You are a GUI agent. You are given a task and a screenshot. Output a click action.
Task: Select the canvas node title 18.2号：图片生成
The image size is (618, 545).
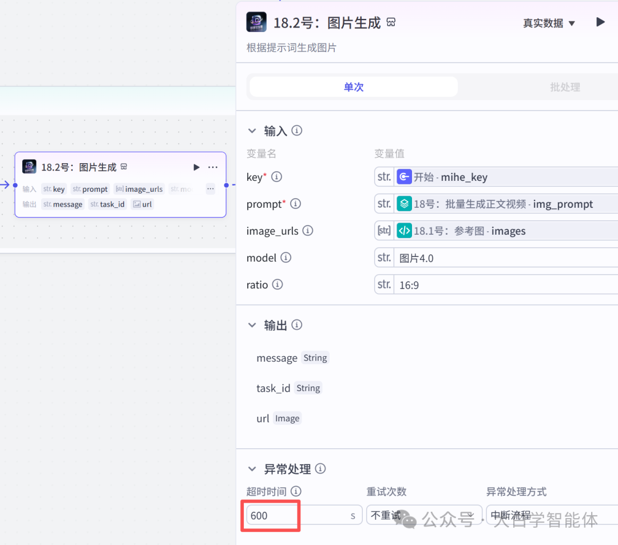pyautogui.click(x=79, y=167)
